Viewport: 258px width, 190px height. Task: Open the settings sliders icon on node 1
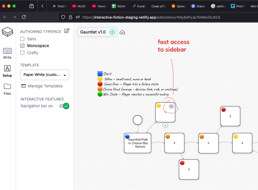[171, 106]
